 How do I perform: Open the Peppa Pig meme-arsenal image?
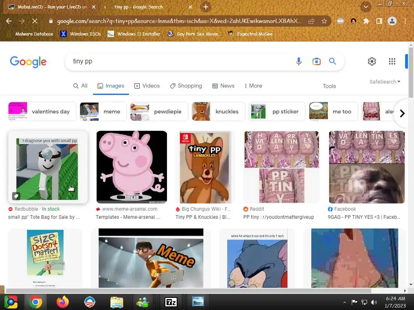132,167
